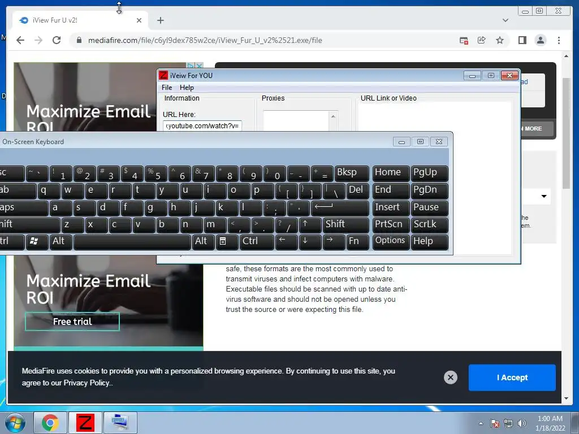Open the share page icon
579x434 pixels.
click(x=482, y=40)
